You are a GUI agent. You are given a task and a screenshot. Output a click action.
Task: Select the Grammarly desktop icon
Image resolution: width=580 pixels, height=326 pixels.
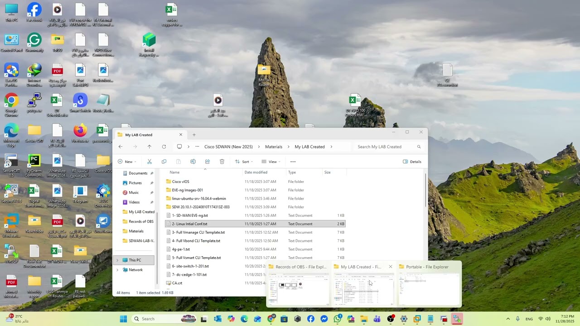tap(34, 43)
